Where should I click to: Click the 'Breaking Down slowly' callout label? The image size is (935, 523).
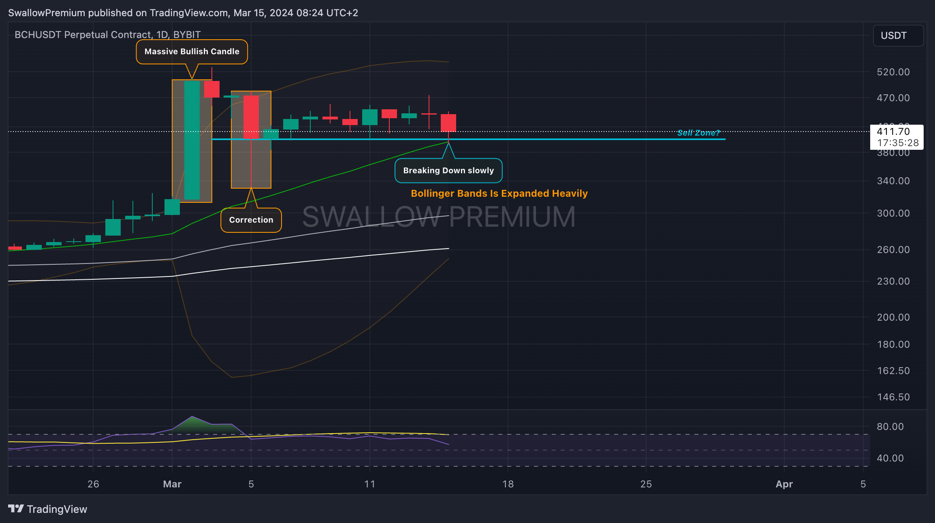[448, 170]
